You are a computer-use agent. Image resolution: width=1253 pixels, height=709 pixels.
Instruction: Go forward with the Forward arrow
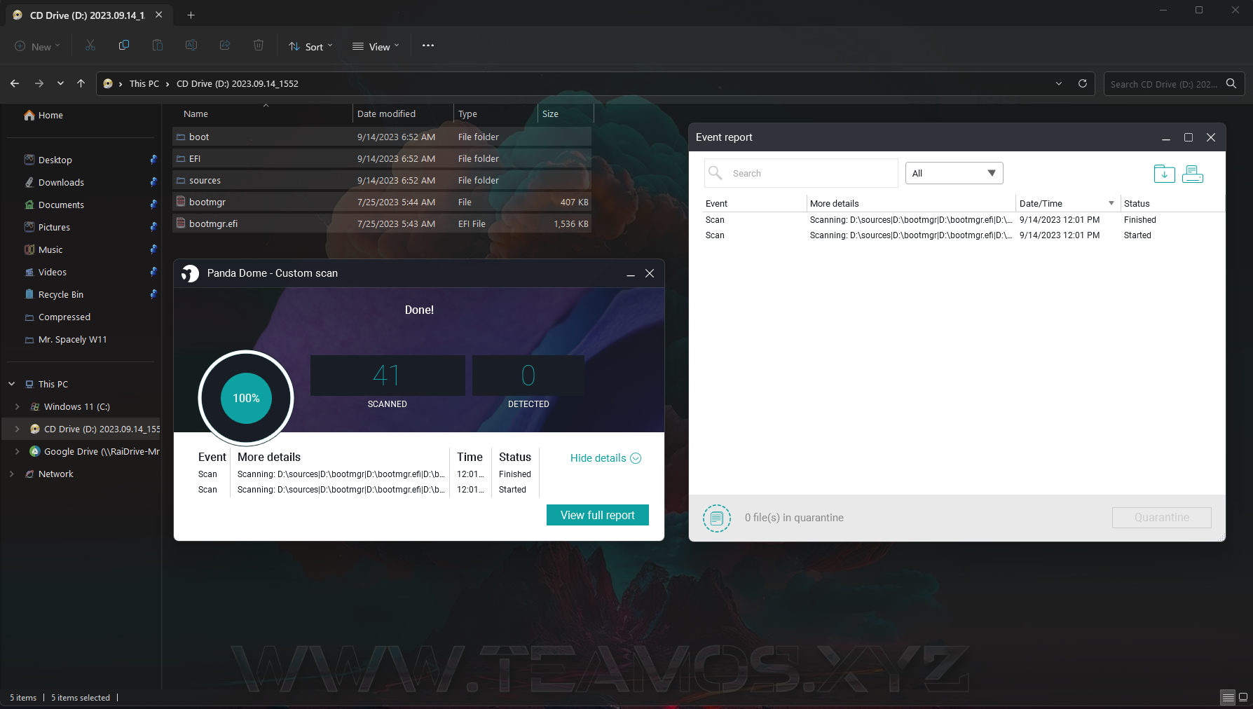[39, 83]
